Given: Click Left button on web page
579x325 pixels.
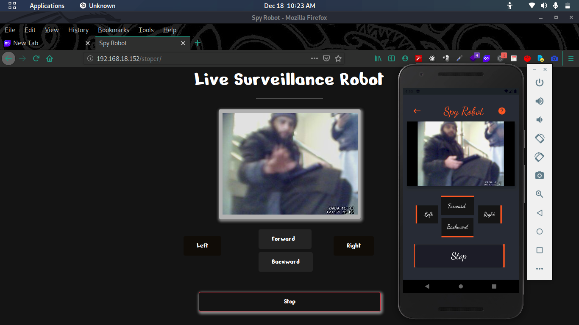Looking at the screenshot, I should click(202, 246).
